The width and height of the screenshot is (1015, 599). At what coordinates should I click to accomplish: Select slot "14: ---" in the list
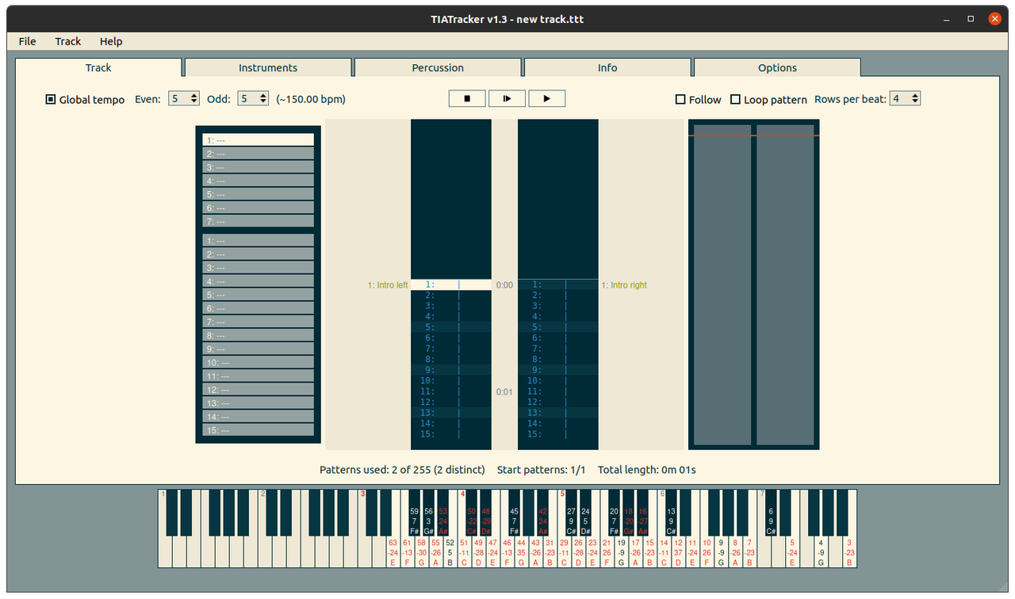click(x=258, y=416)
